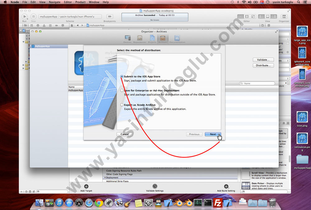Screen dimensions: 311x210
Task: Click the Name search field in Organizer
Action: tap(257, 83)
